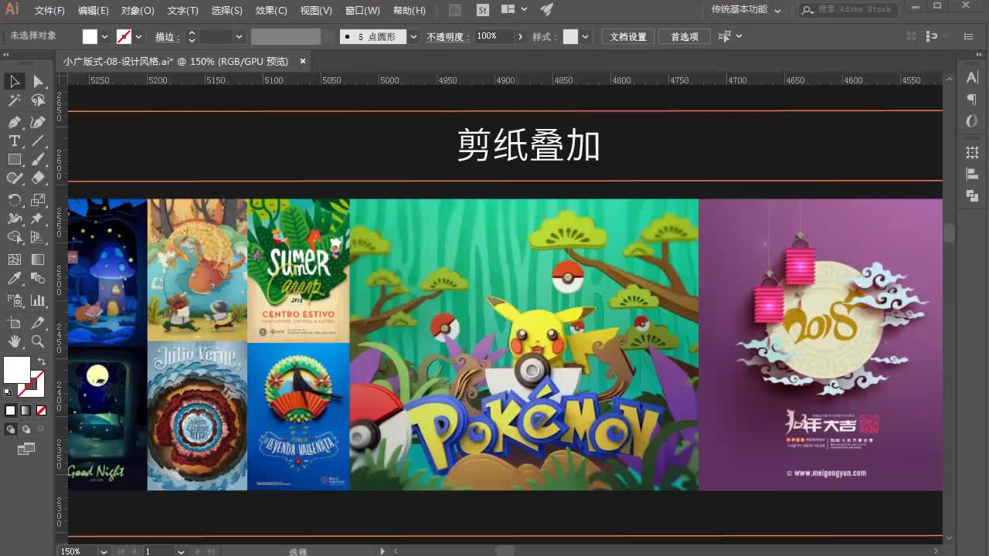
Task: Select the Perspective Grid tool
Action: tap(38, 237)
